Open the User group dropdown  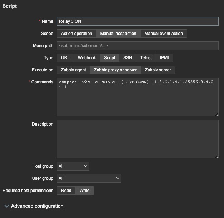[x=89, y=178]
